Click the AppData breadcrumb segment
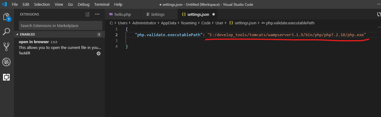The height and width of the screenshot is (117, 381). (169, 23)
